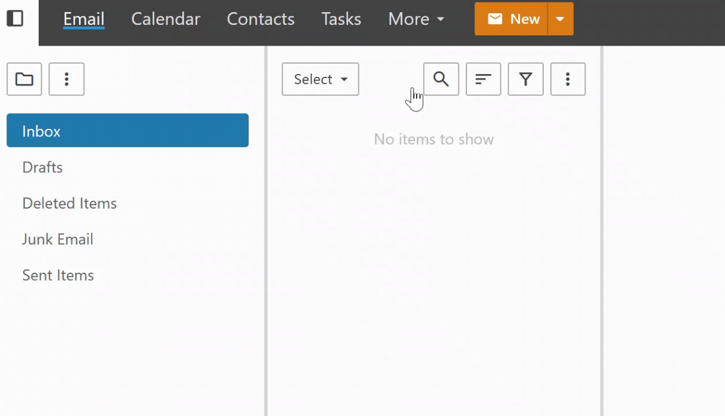Expand the More menu
The height and width of the screenshot is (416, 725).
pos(416,19)
